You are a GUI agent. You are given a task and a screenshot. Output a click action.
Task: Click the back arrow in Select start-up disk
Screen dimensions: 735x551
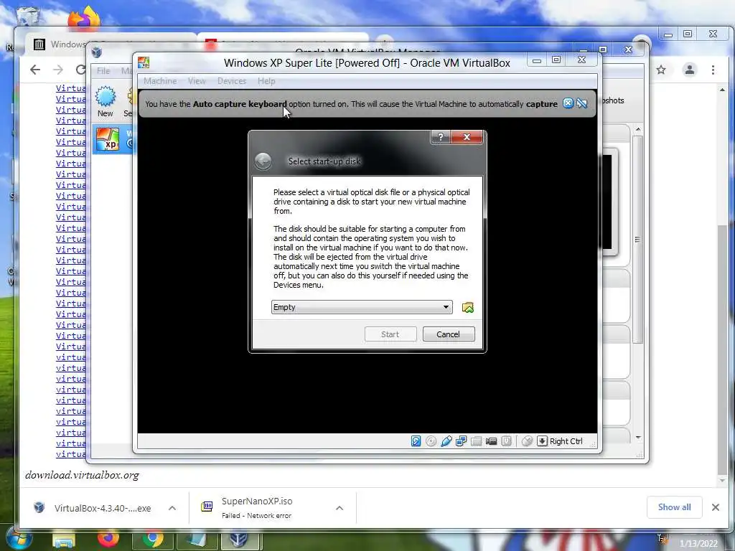pos(263,161)
